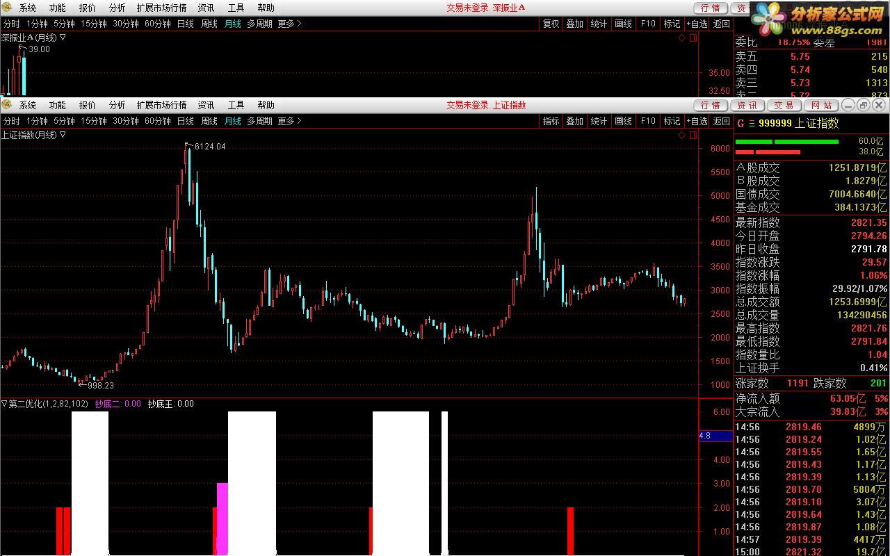
Task: Click the 行情 button in the 上证指数 window
Action: point(711,106)
